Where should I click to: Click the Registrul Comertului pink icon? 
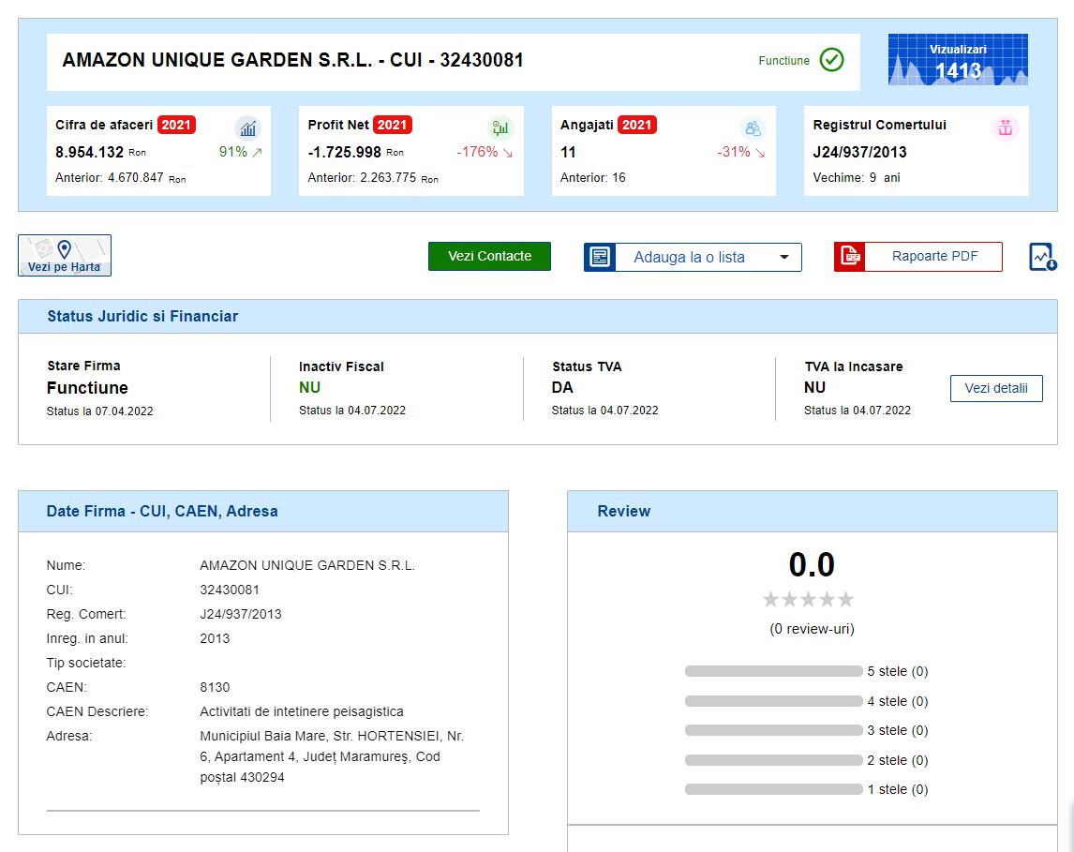click(x=1006, y=128)
